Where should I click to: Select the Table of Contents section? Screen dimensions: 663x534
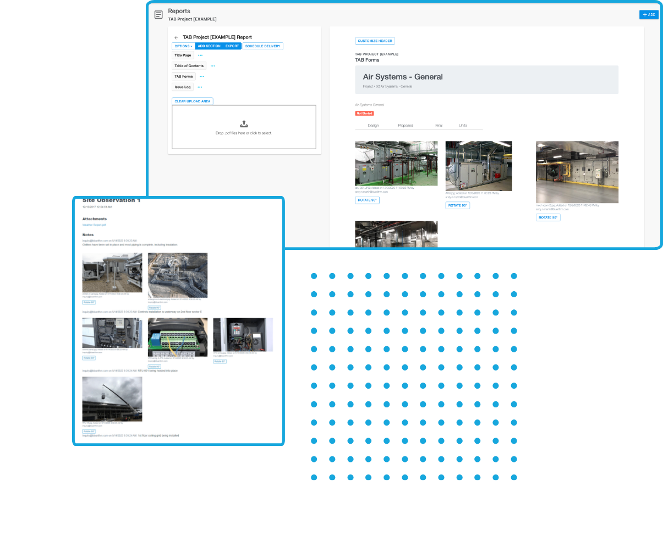pyautogui.click(x=189, y=66)
